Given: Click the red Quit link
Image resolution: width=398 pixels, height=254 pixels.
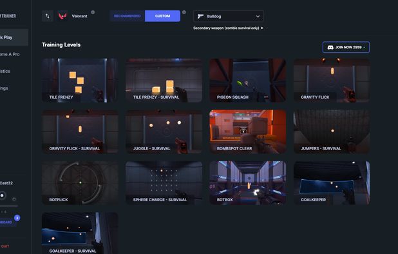Looking at the screenshot, I should [5, 246].
